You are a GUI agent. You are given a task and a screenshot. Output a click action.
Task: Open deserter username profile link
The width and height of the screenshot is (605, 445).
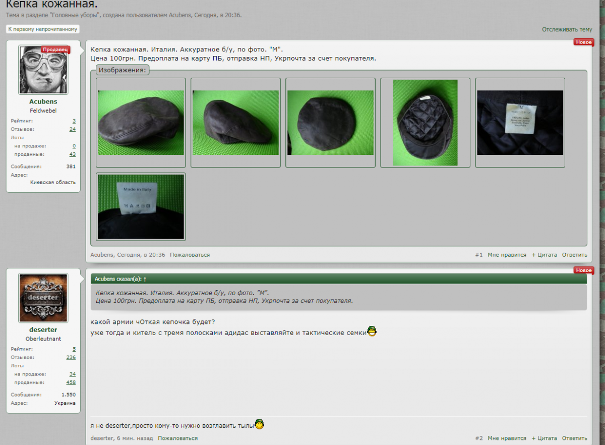click(43, 330)
